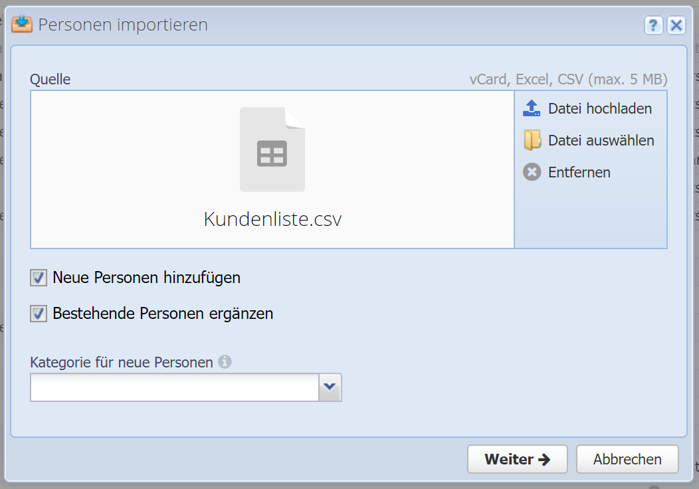Image resolution: width=699 pixels, height=489 pixels.
Task: Click the Entfernen text link
Action: pos(579,172)
